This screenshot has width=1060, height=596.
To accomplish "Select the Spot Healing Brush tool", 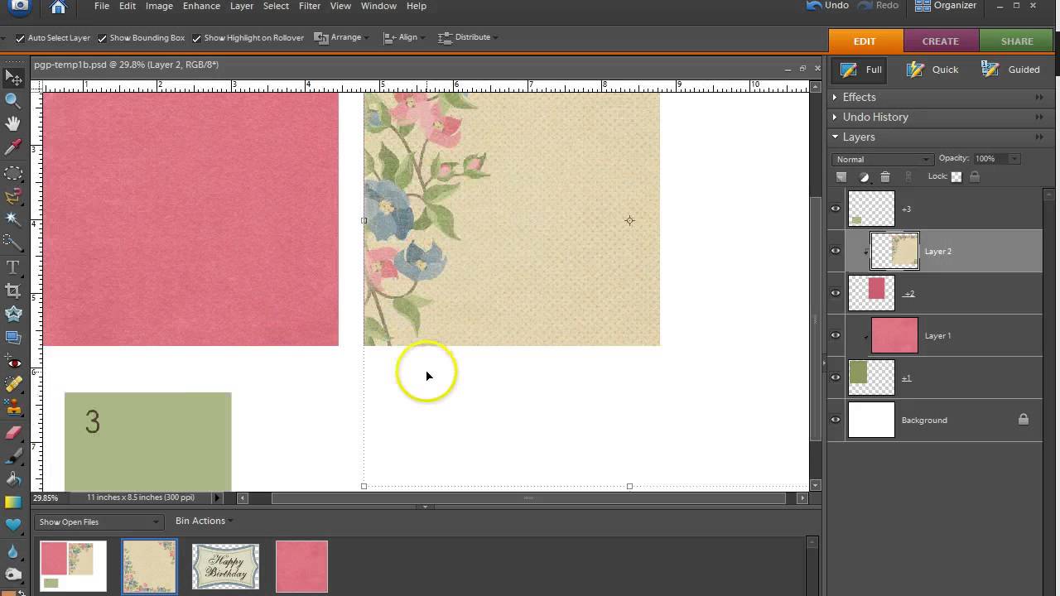I will point(13,385).
